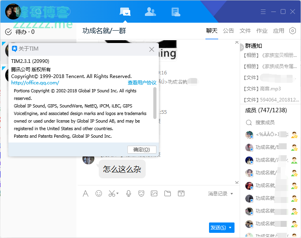The width and height of the screenshot is (301, 238).
Task: Switch to the 应用 tab
Action: click(x=279, y=31)
